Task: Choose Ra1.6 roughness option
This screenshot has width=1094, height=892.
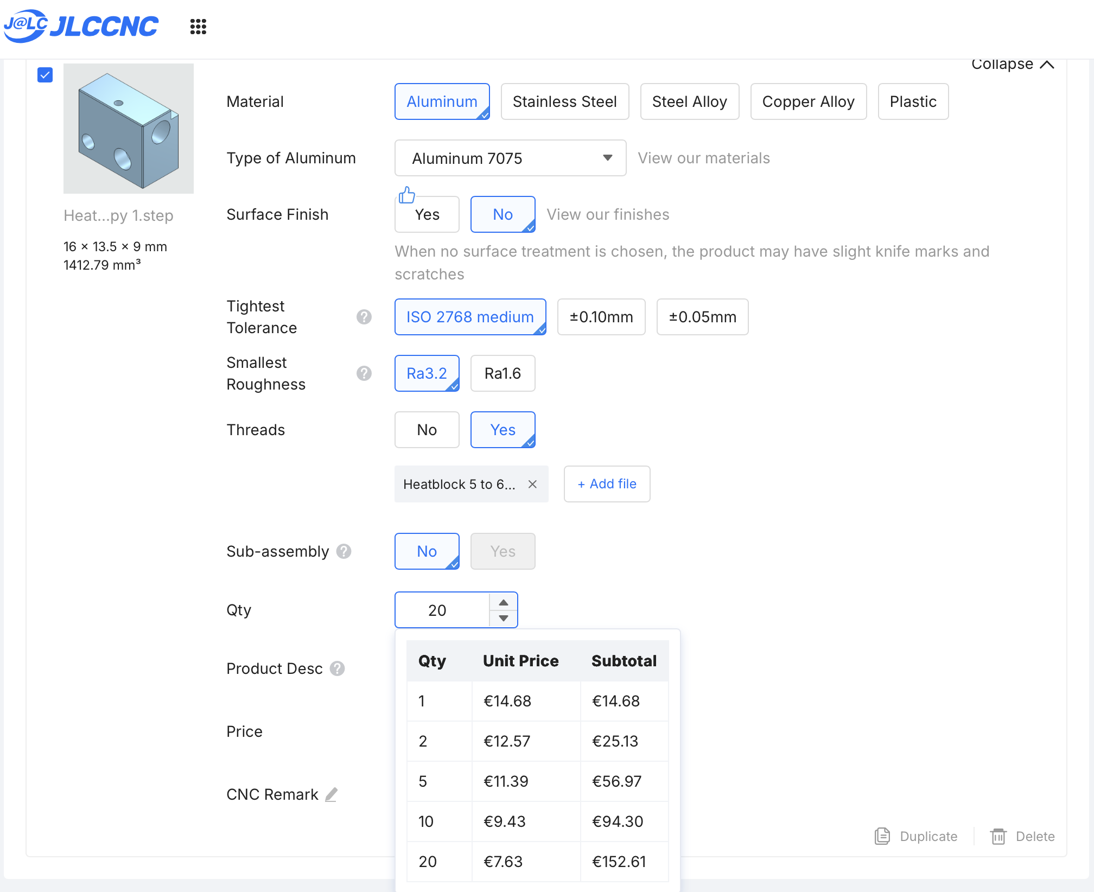Action: tap(503, 373)
